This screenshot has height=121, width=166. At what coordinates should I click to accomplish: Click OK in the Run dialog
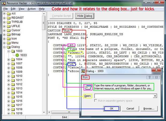[x=112, y=109]
